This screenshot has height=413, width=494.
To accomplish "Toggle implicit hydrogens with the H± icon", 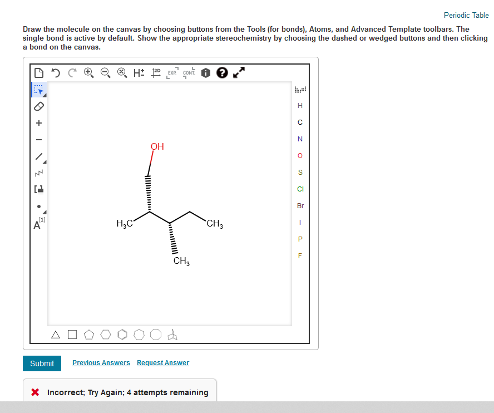I will (x=139, y=72).
